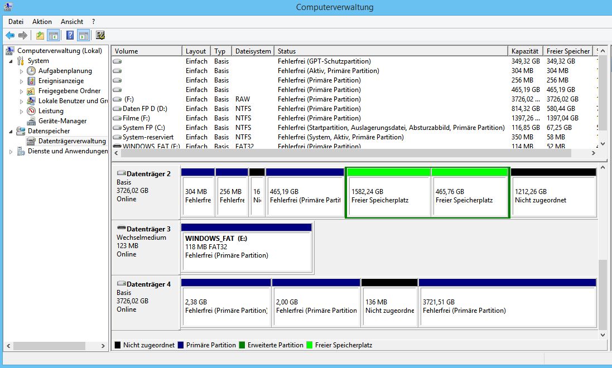Select 304 MB partition block on Datenträger 2

(x=198, y=193)
